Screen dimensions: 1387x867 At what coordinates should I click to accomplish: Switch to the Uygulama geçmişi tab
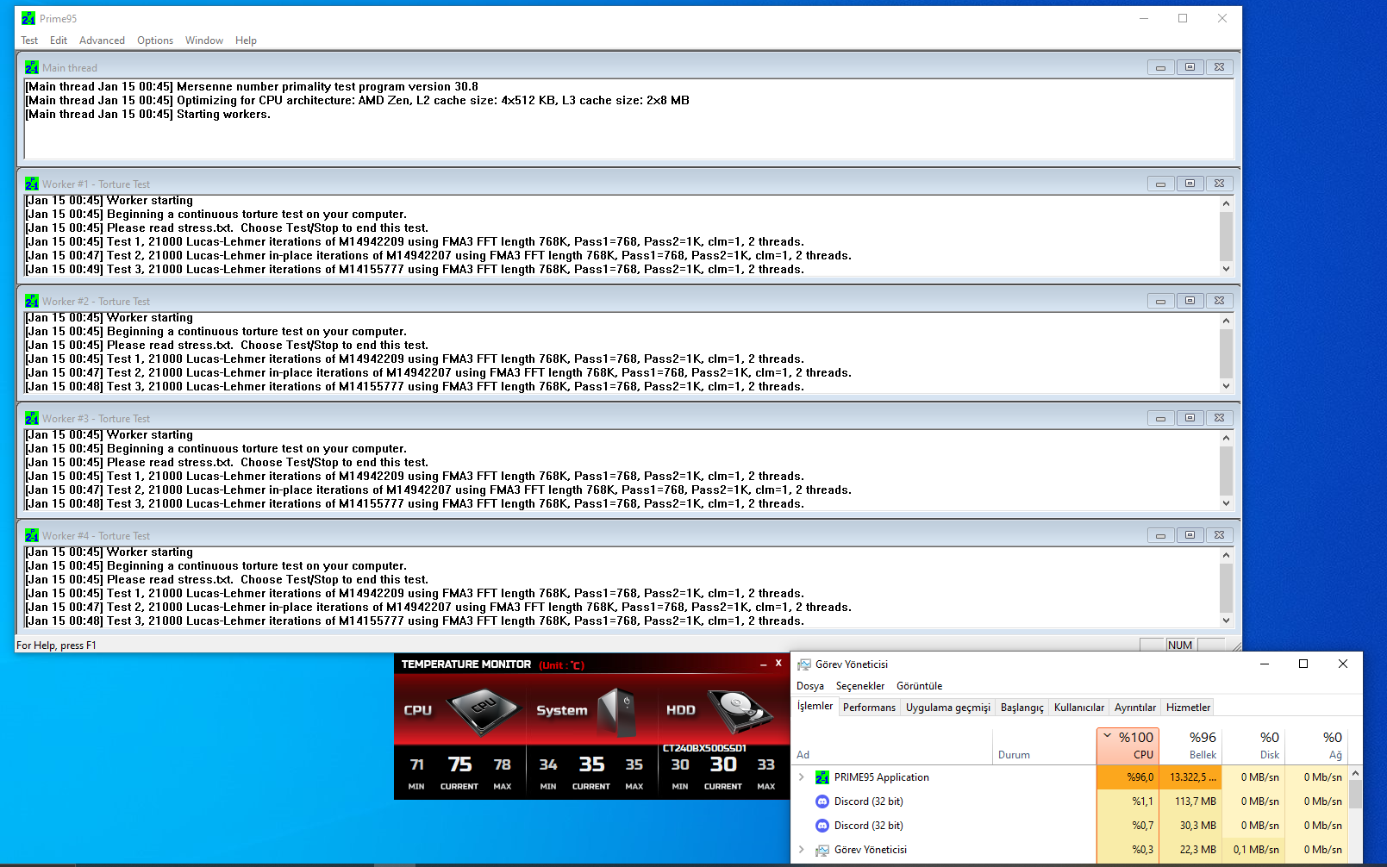948,708
